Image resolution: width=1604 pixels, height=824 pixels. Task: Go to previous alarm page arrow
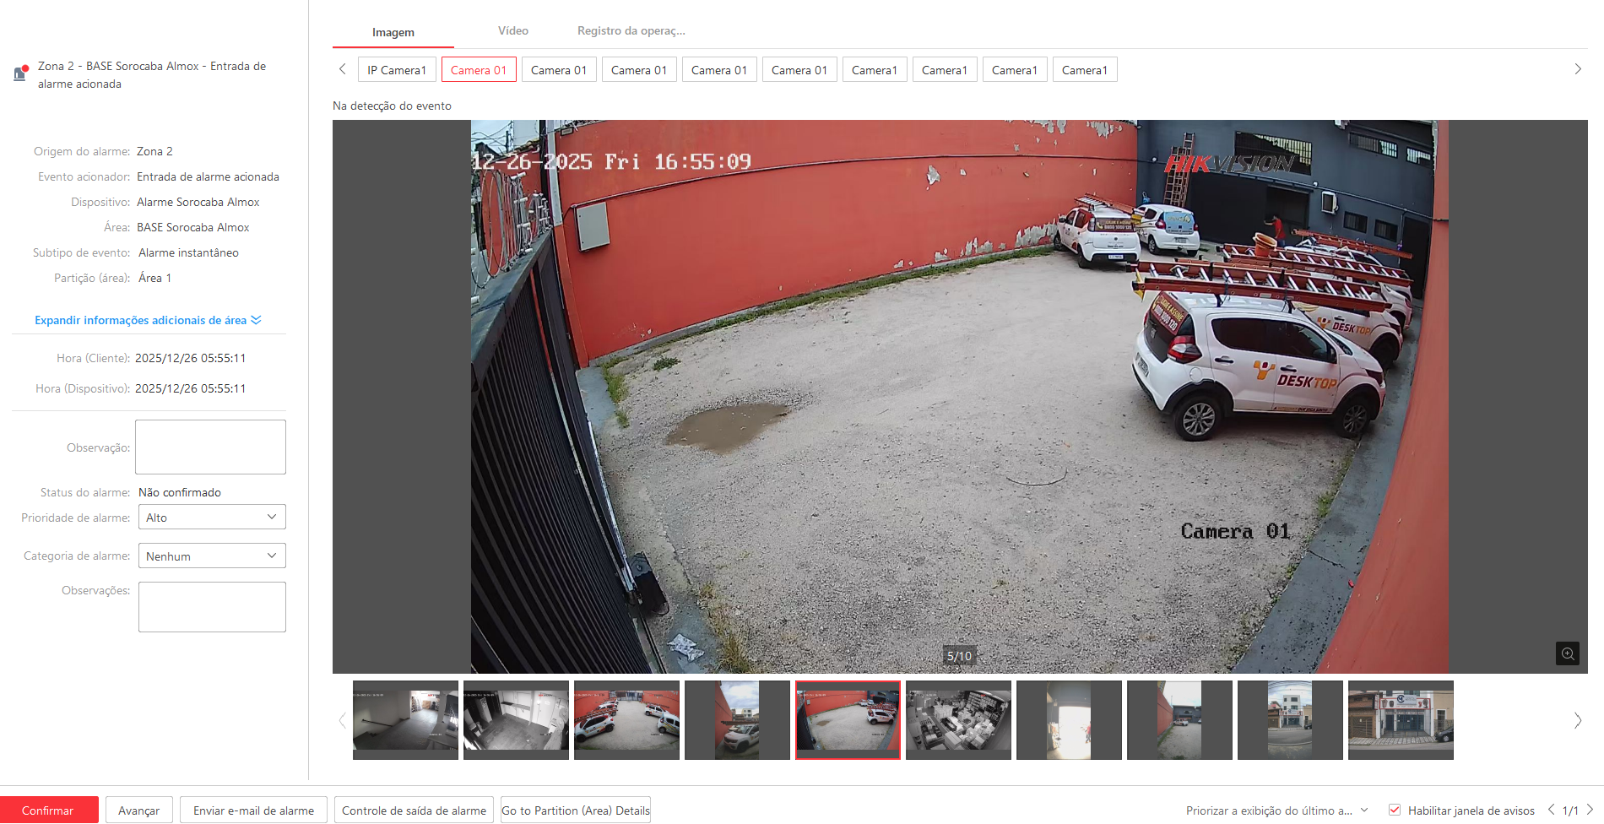[1551, 810]
